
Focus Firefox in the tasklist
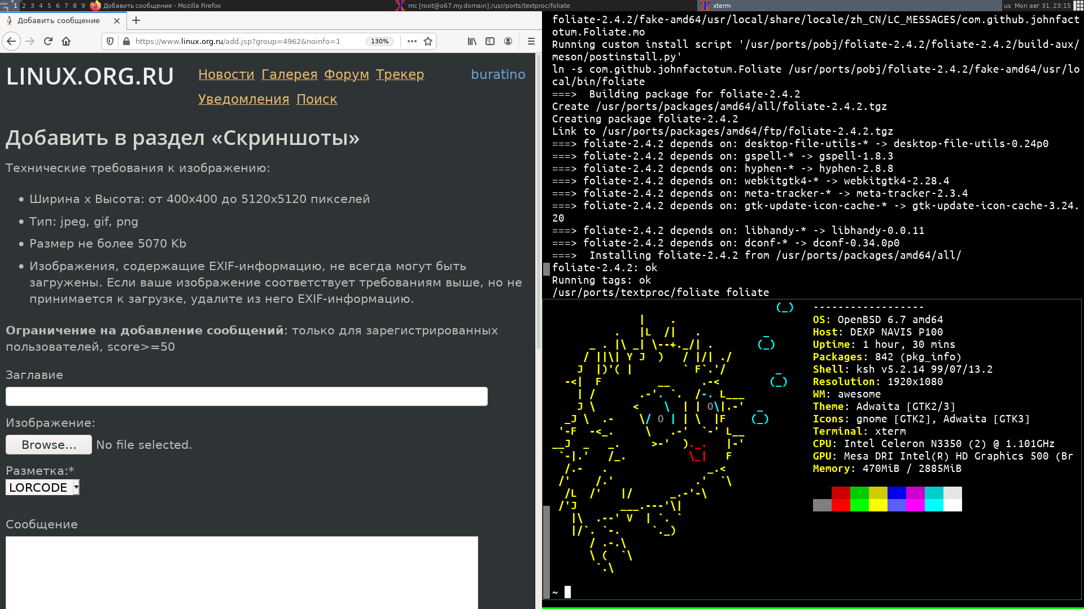coord(242,6)
